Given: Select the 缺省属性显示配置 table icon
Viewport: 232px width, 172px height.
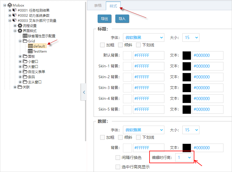Looking at the screenshot, I should tap(25, 36).
